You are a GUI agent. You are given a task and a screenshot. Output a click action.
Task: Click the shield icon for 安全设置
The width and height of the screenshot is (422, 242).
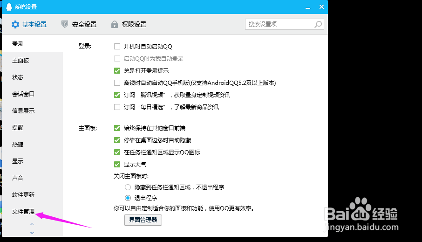(x=65, y=24)
